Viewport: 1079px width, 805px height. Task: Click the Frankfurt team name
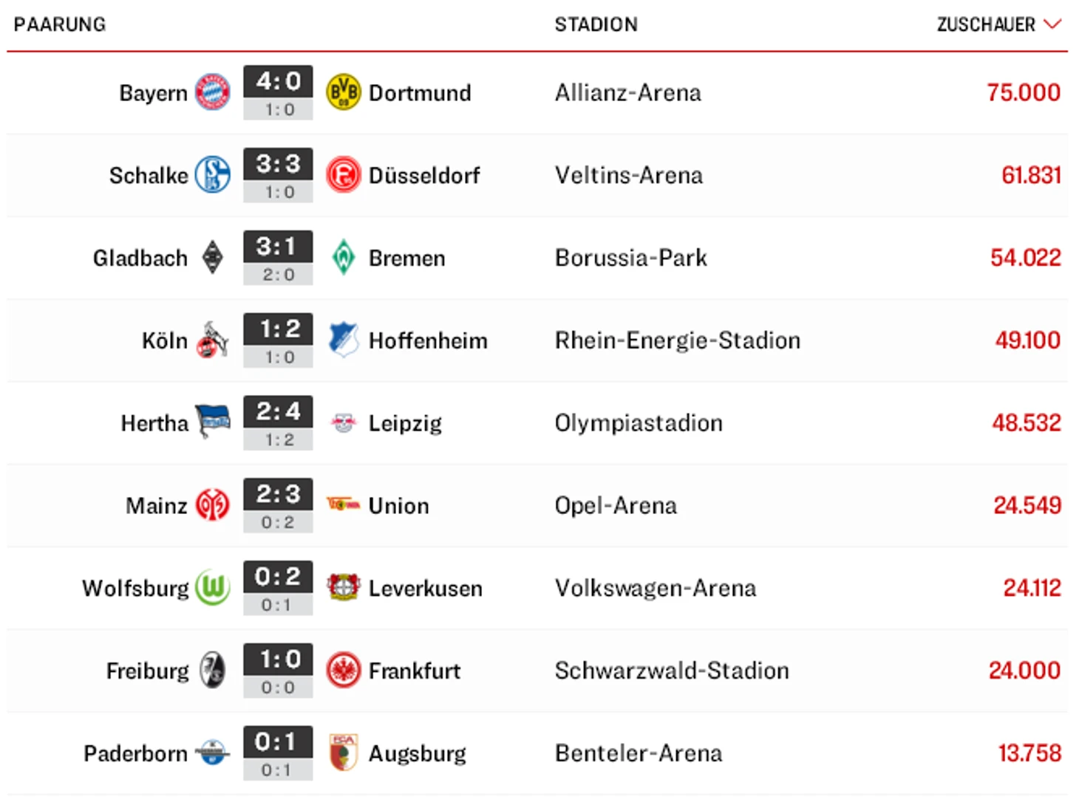[x=415, y=671]
